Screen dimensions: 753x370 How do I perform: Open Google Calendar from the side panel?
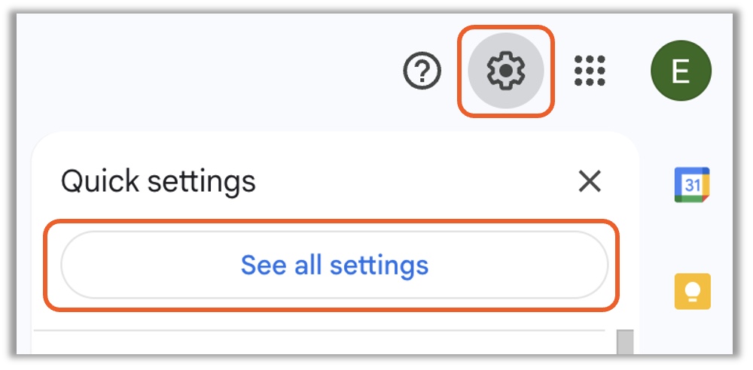tap(692, 184)
